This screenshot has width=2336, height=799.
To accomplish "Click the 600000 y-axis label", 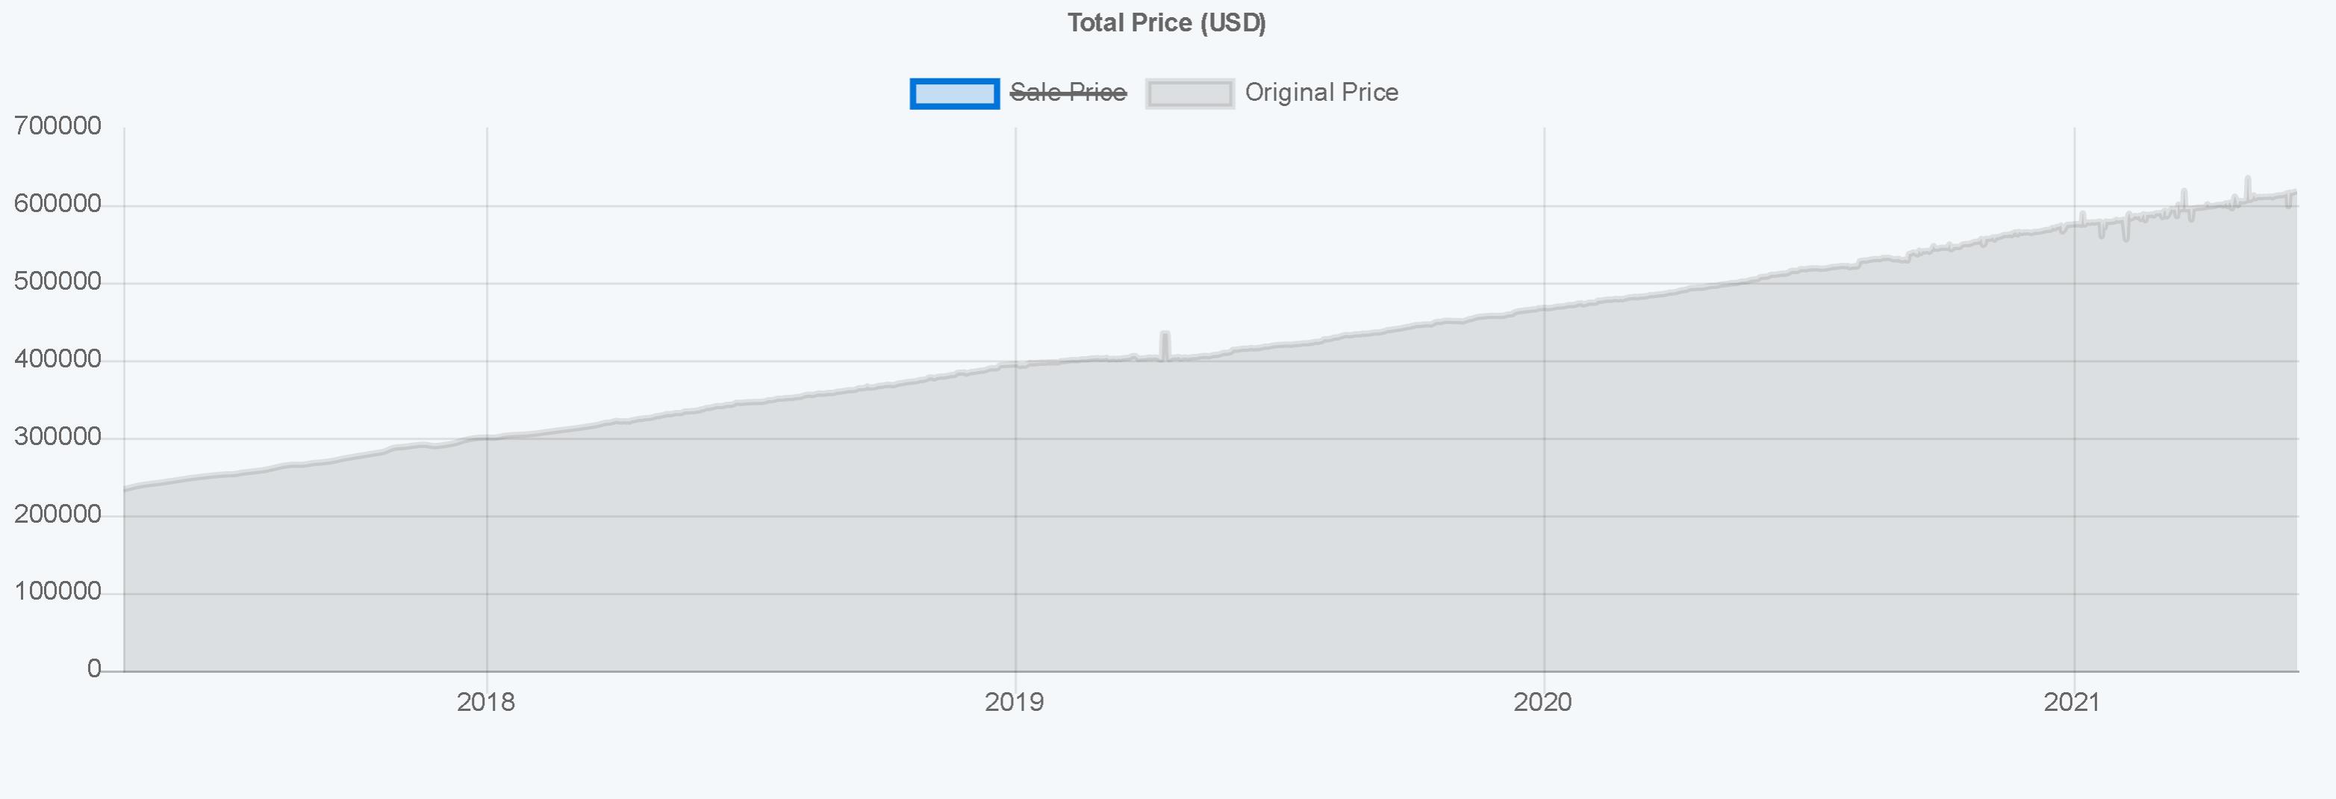I will pos(58,204).
